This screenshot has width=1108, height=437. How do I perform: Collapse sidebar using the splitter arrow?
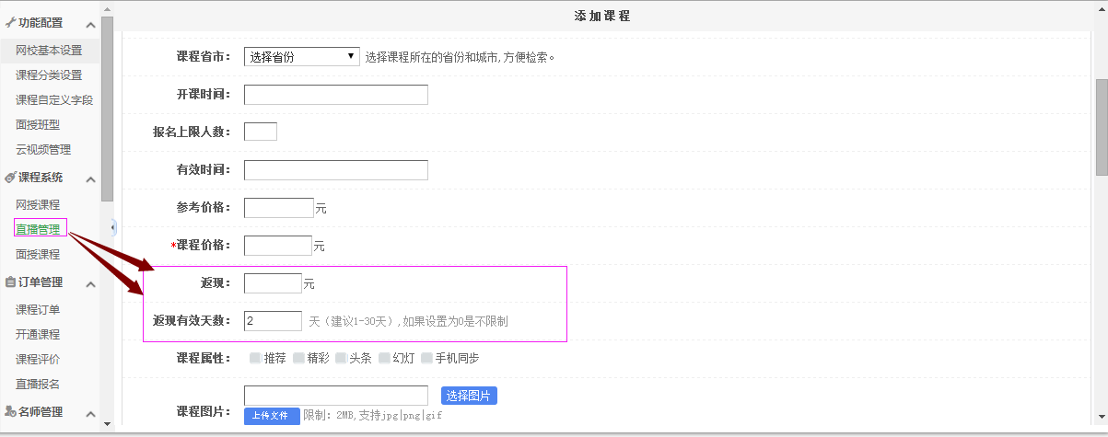tap(113, 227)
